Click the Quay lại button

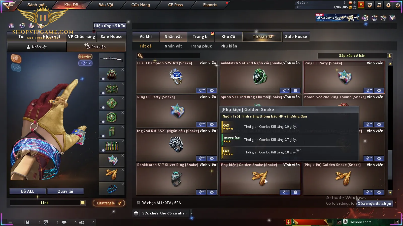(x=65, y=191)
